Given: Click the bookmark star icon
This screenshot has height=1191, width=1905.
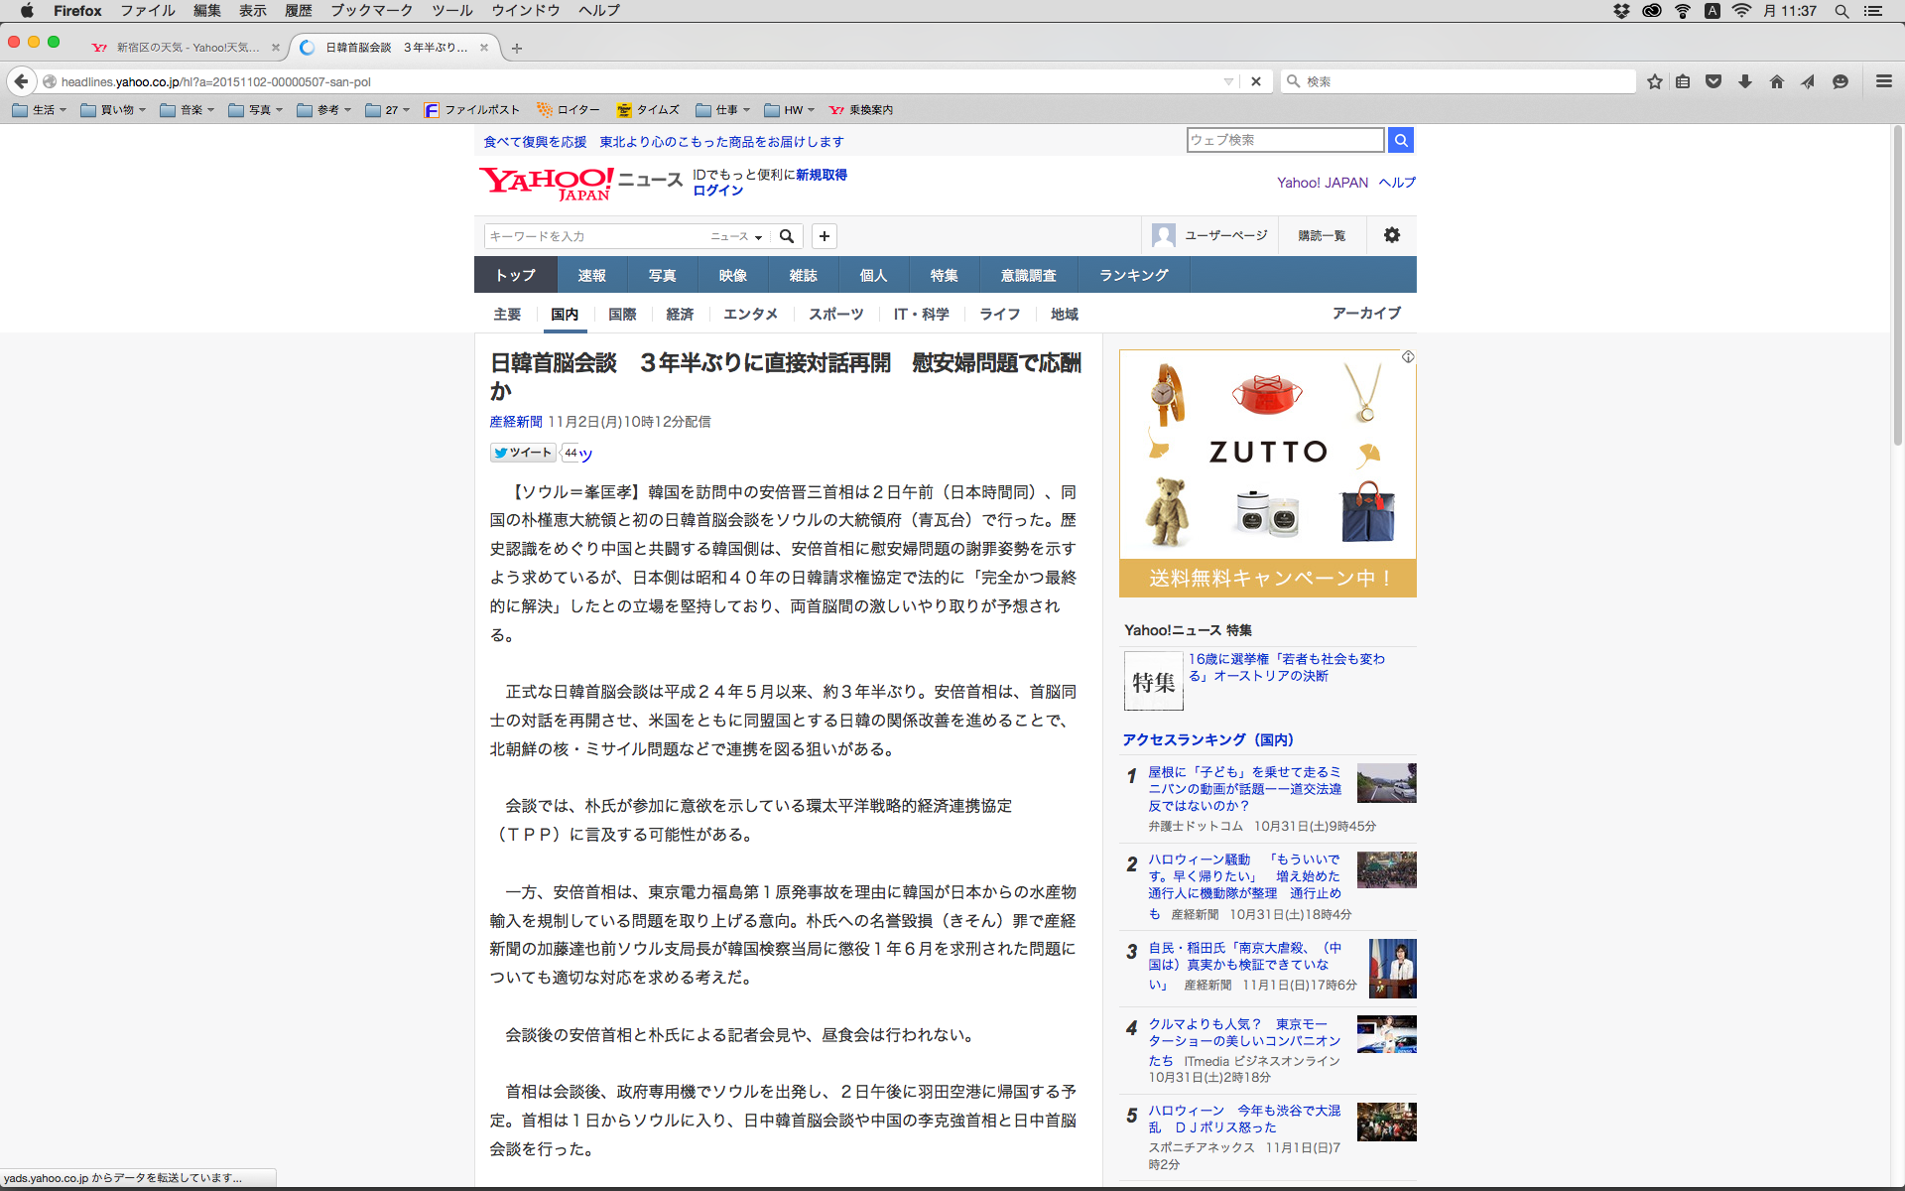Looking at the screenshot, I should pos(1654,81).
